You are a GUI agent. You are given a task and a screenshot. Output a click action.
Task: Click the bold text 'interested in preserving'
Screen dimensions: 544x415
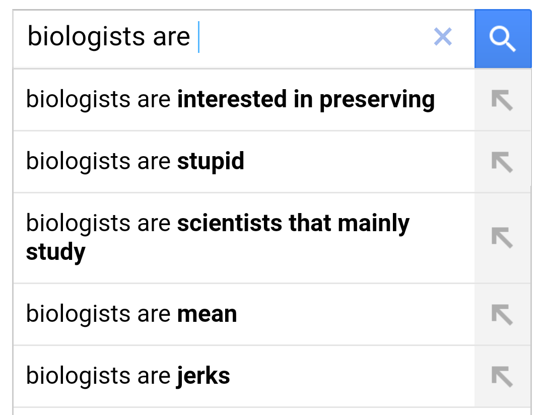[x=306, y=100]
